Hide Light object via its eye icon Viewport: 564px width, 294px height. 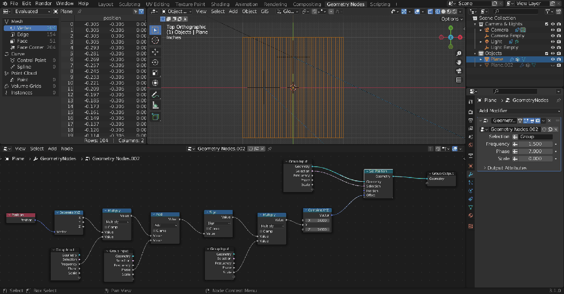(552, 42)
